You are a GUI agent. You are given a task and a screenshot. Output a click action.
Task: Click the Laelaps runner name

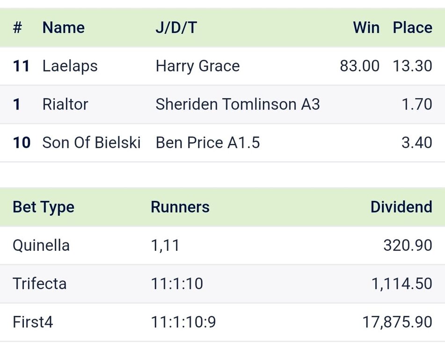[x=70, y=66]
